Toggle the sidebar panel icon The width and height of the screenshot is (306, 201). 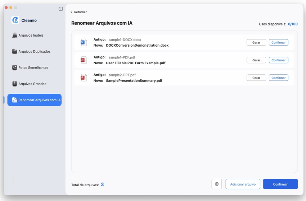coord(60,9)
